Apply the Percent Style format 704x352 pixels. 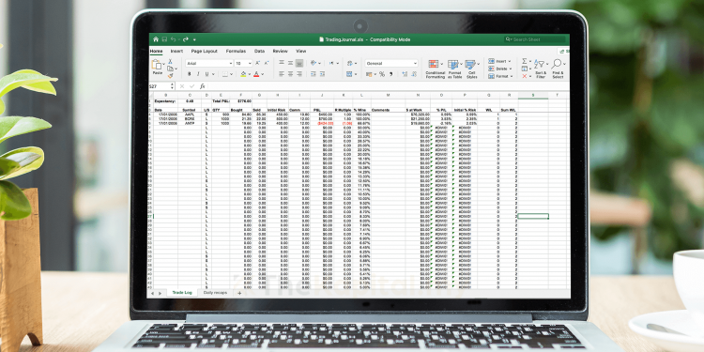click(382, 74)
